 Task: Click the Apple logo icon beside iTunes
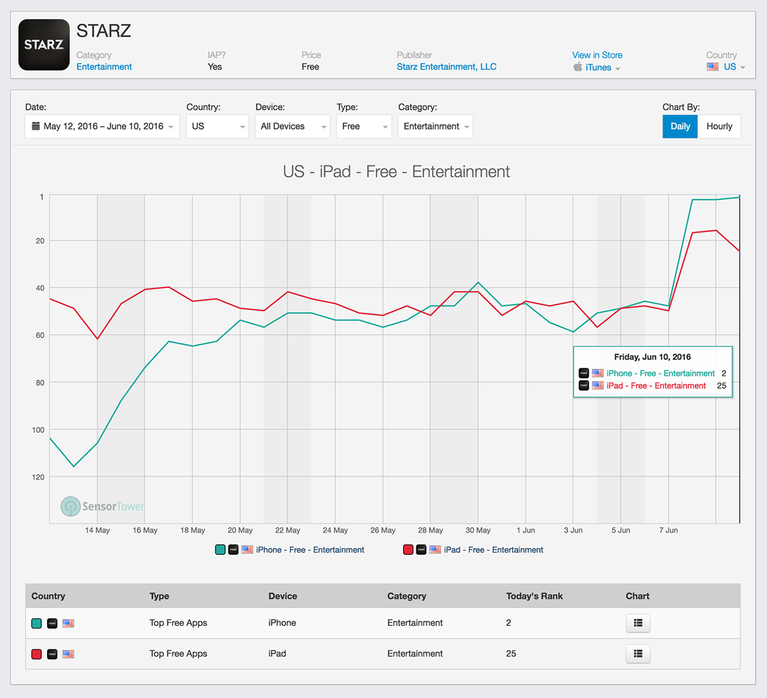(x=578, y=67)
